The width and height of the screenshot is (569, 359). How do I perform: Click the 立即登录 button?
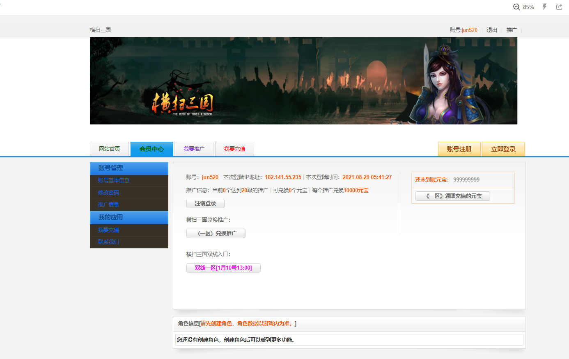(503, 149)
